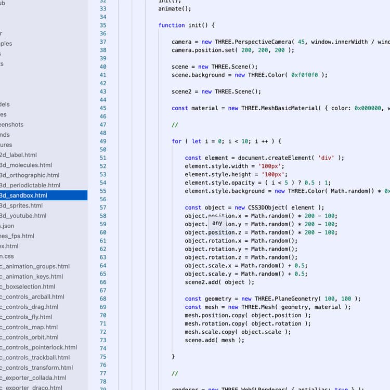The height and width of the screenshot is (390, 390).
Task: Open the 3d_molecules.html file
Action: click(x=26, y=165)
